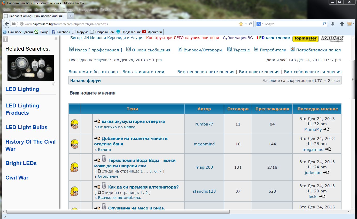Open a new tab with plus button
Viewport: 357px width, 219px height.
click(71, 16)
